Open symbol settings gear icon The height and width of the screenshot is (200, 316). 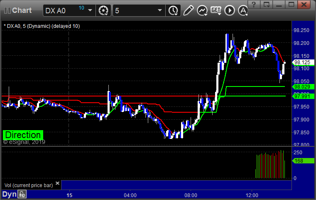[x=103, y=10]
